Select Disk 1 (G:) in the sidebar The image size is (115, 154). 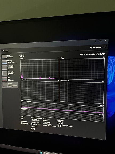[x=10, y=73]
